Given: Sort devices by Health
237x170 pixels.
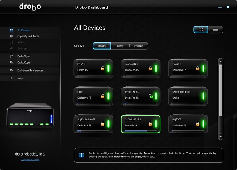Looking at the screenshot, I should tap(102, 46).
